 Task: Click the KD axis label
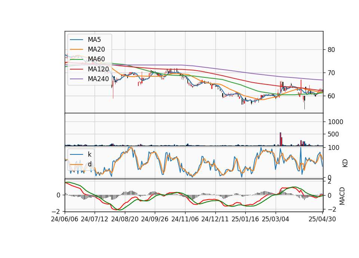pos(345,163)
